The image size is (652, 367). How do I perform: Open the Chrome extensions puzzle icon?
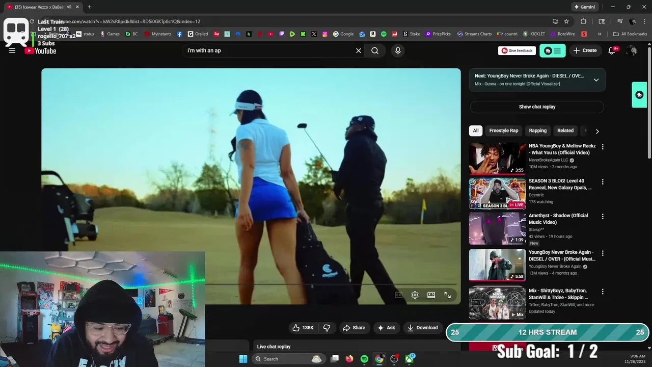(x=583, y=21)
